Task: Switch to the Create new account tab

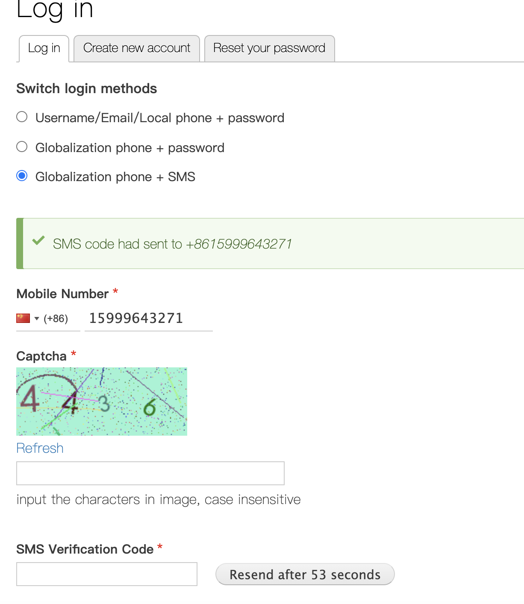Action: pyautogui.click(x=136, y=48)
